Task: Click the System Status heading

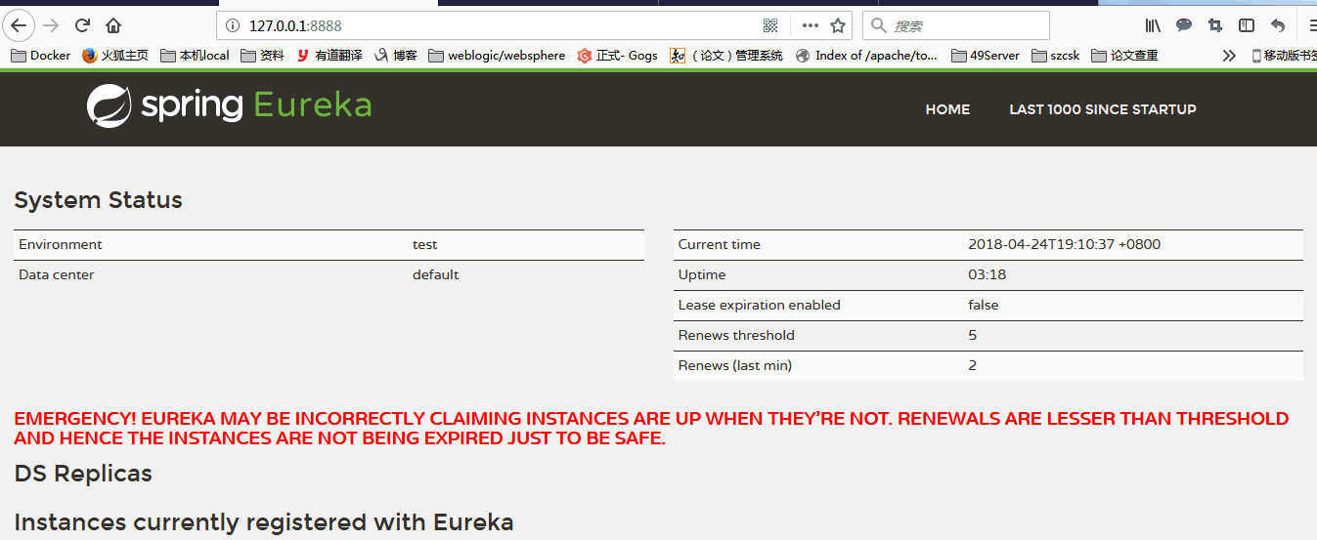Action: pos(98,200)
